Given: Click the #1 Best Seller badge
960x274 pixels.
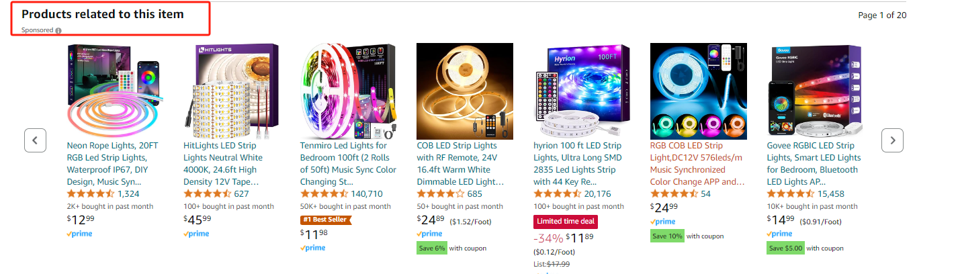Looking at the screenshot, I should pyautogui.click(x=326, y=220).
